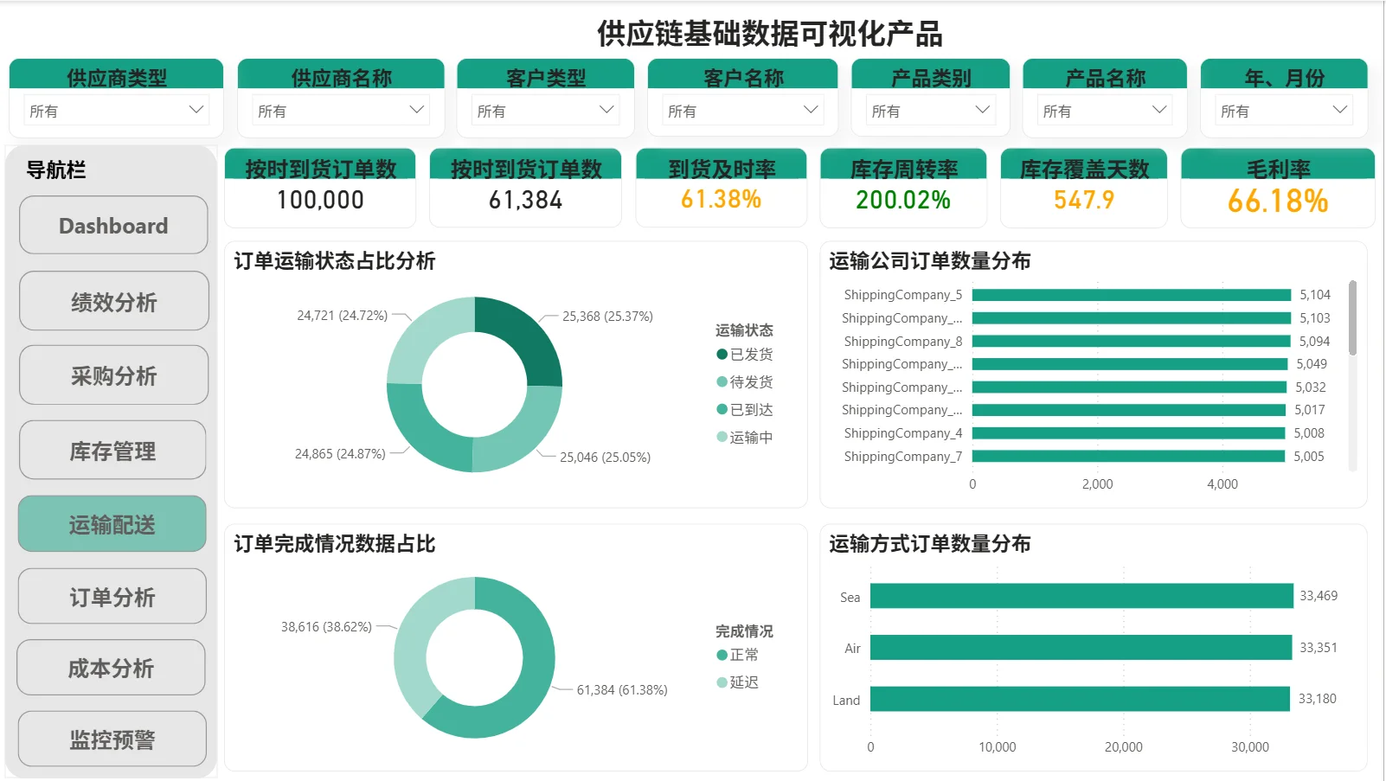The image size is (1386, 781).
Task: Click the 毛利率 66.18% value
Action: click(1278, 201)
